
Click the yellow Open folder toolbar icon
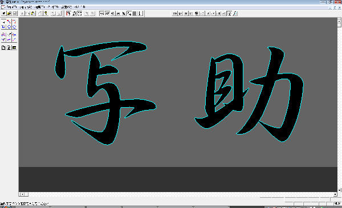[9, 14]
